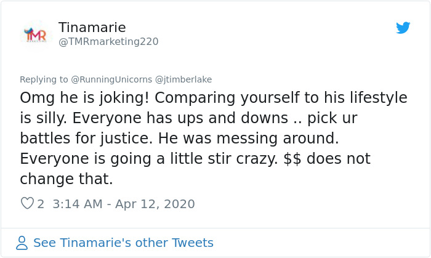Click the phrase stir crazy in tweet

point(244,159)
